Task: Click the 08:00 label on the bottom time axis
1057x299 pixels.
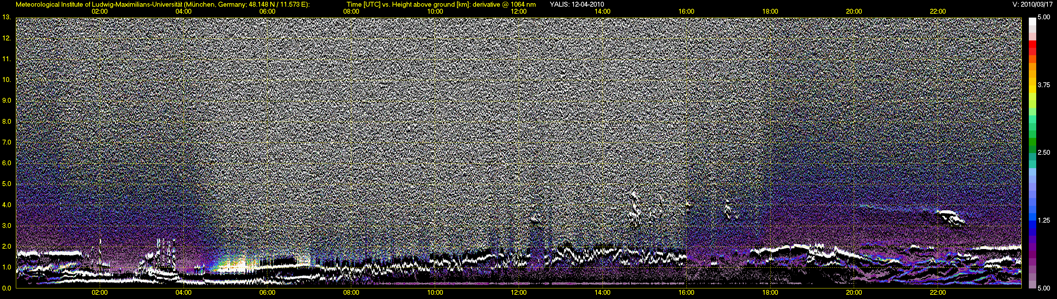Action: click(351, 292)
